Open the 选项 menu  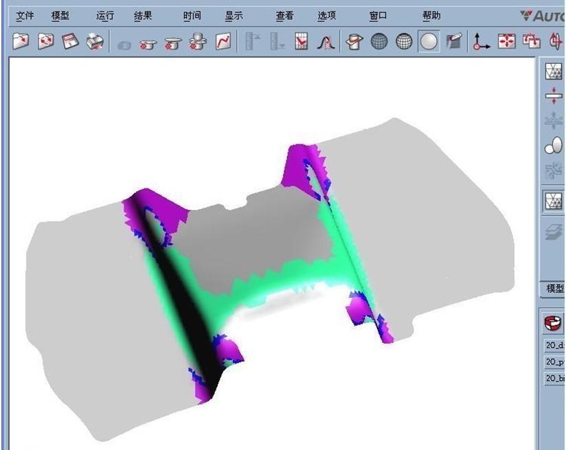327,16
